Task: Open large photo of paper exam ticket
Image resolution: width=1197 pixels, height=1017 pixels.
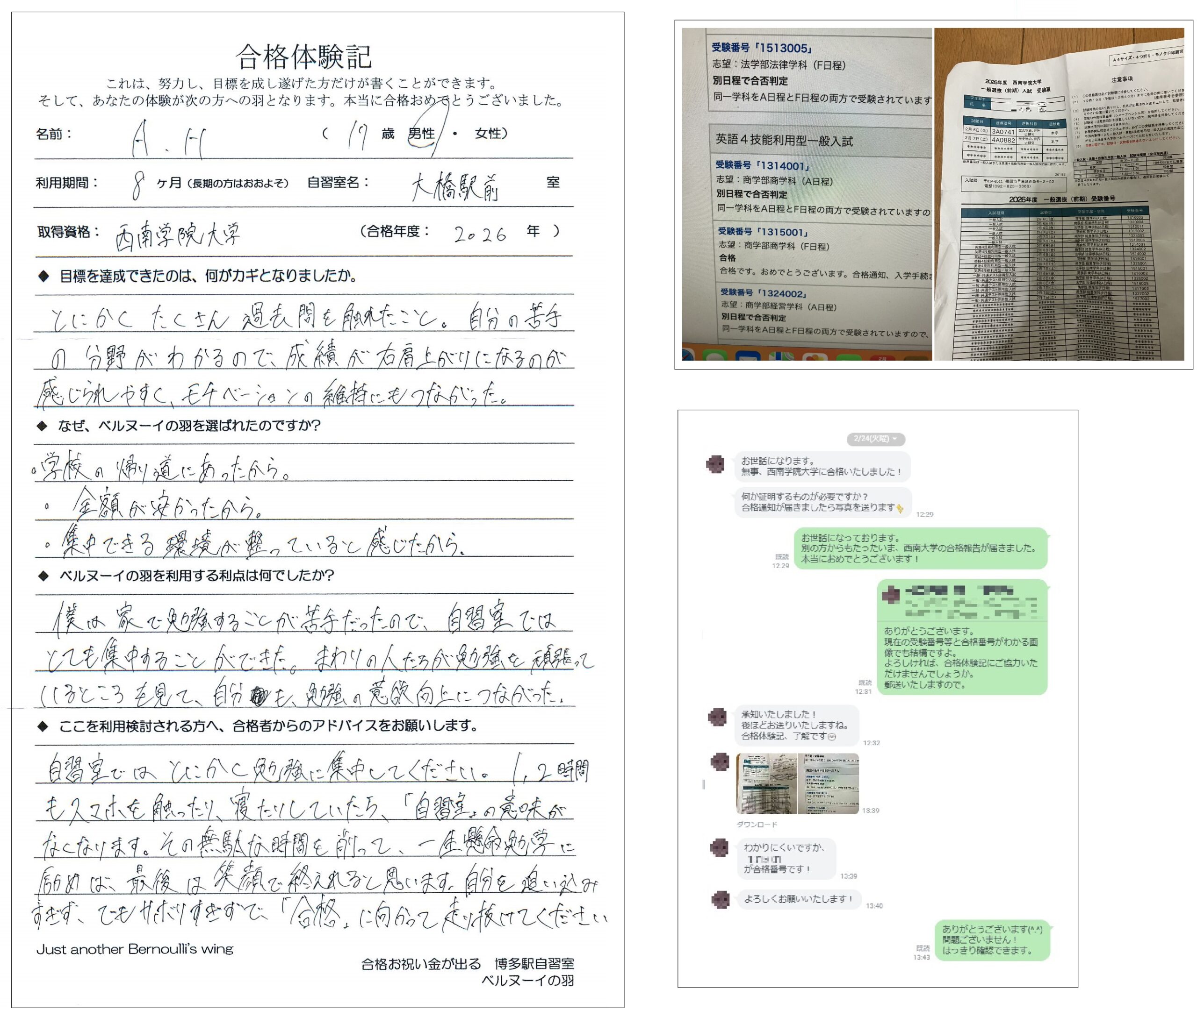Action: click(1059, 194)
